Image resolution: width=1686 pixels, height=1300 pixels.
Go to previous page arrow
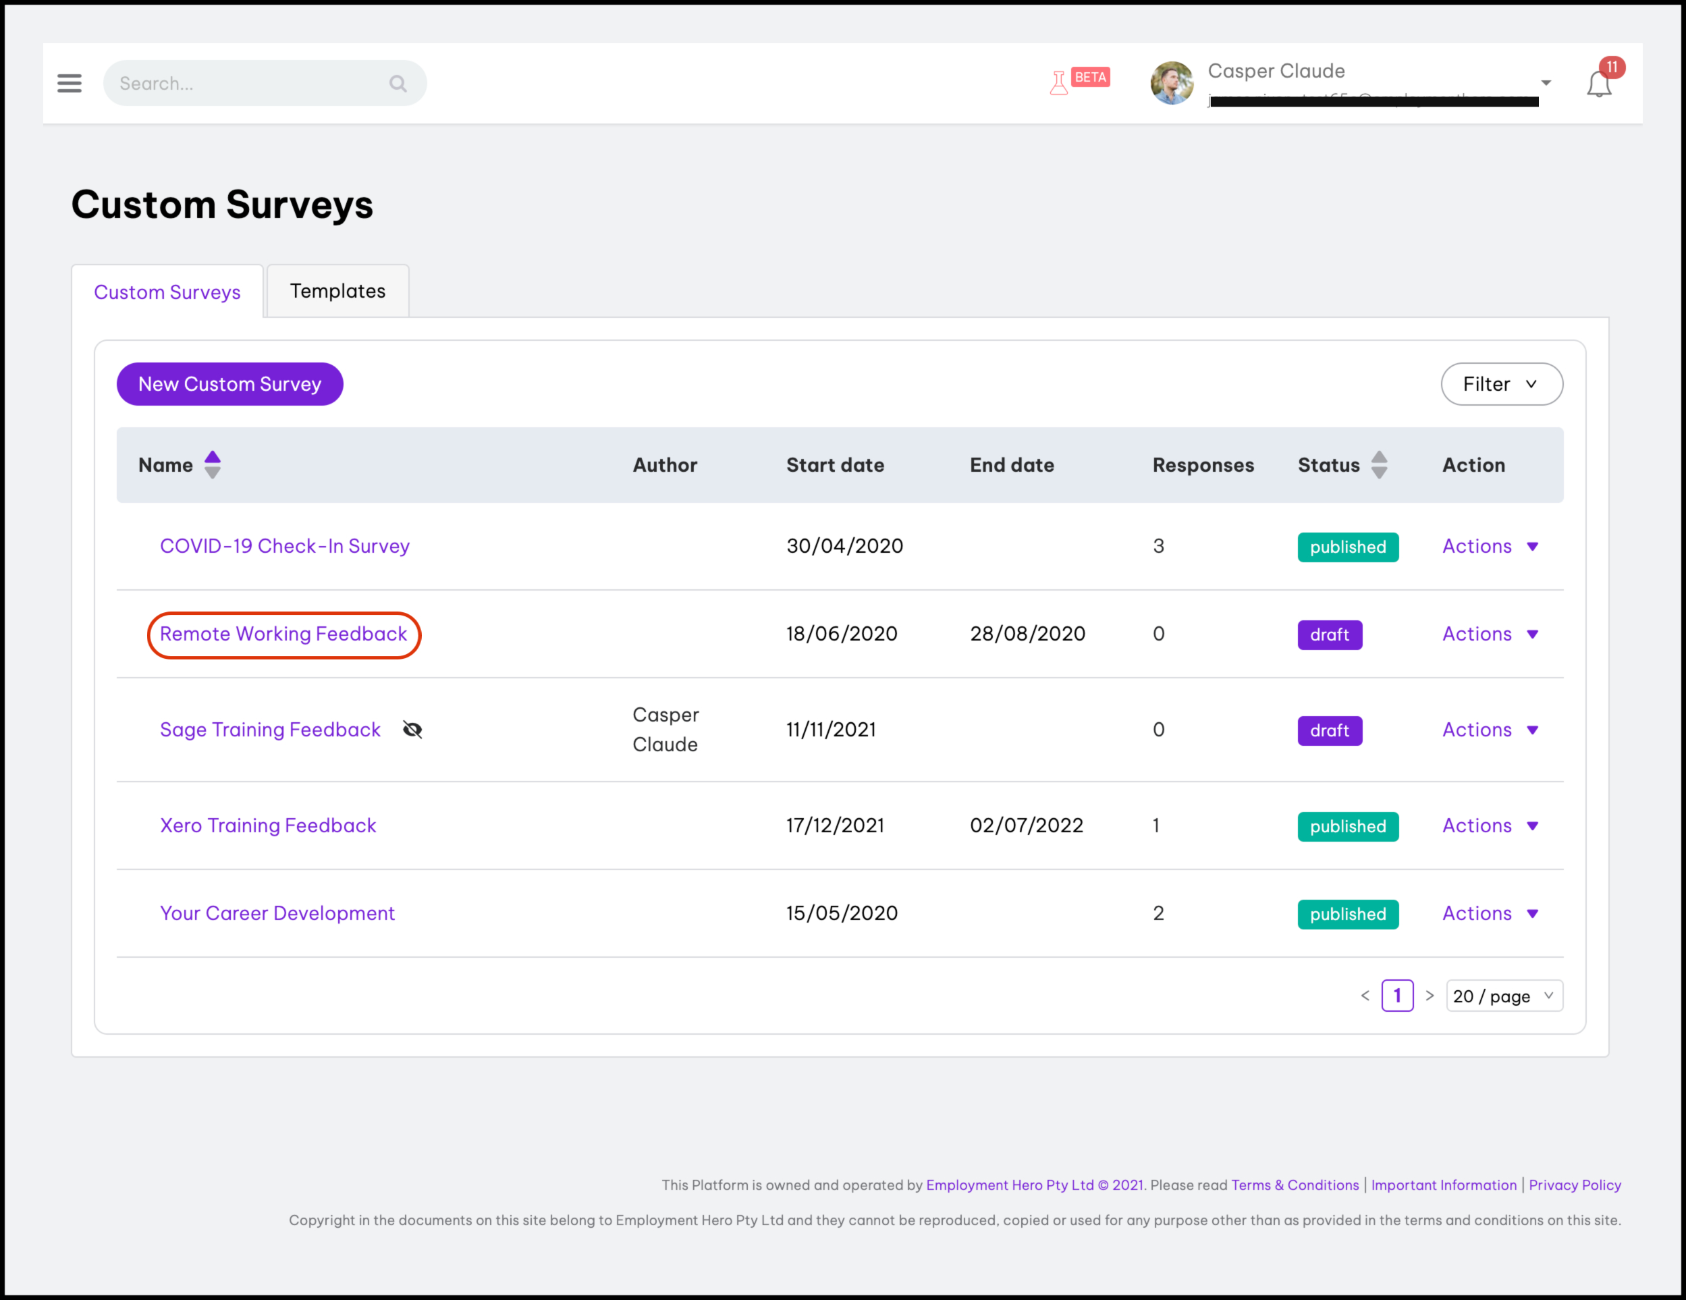tap(1365, 996)
